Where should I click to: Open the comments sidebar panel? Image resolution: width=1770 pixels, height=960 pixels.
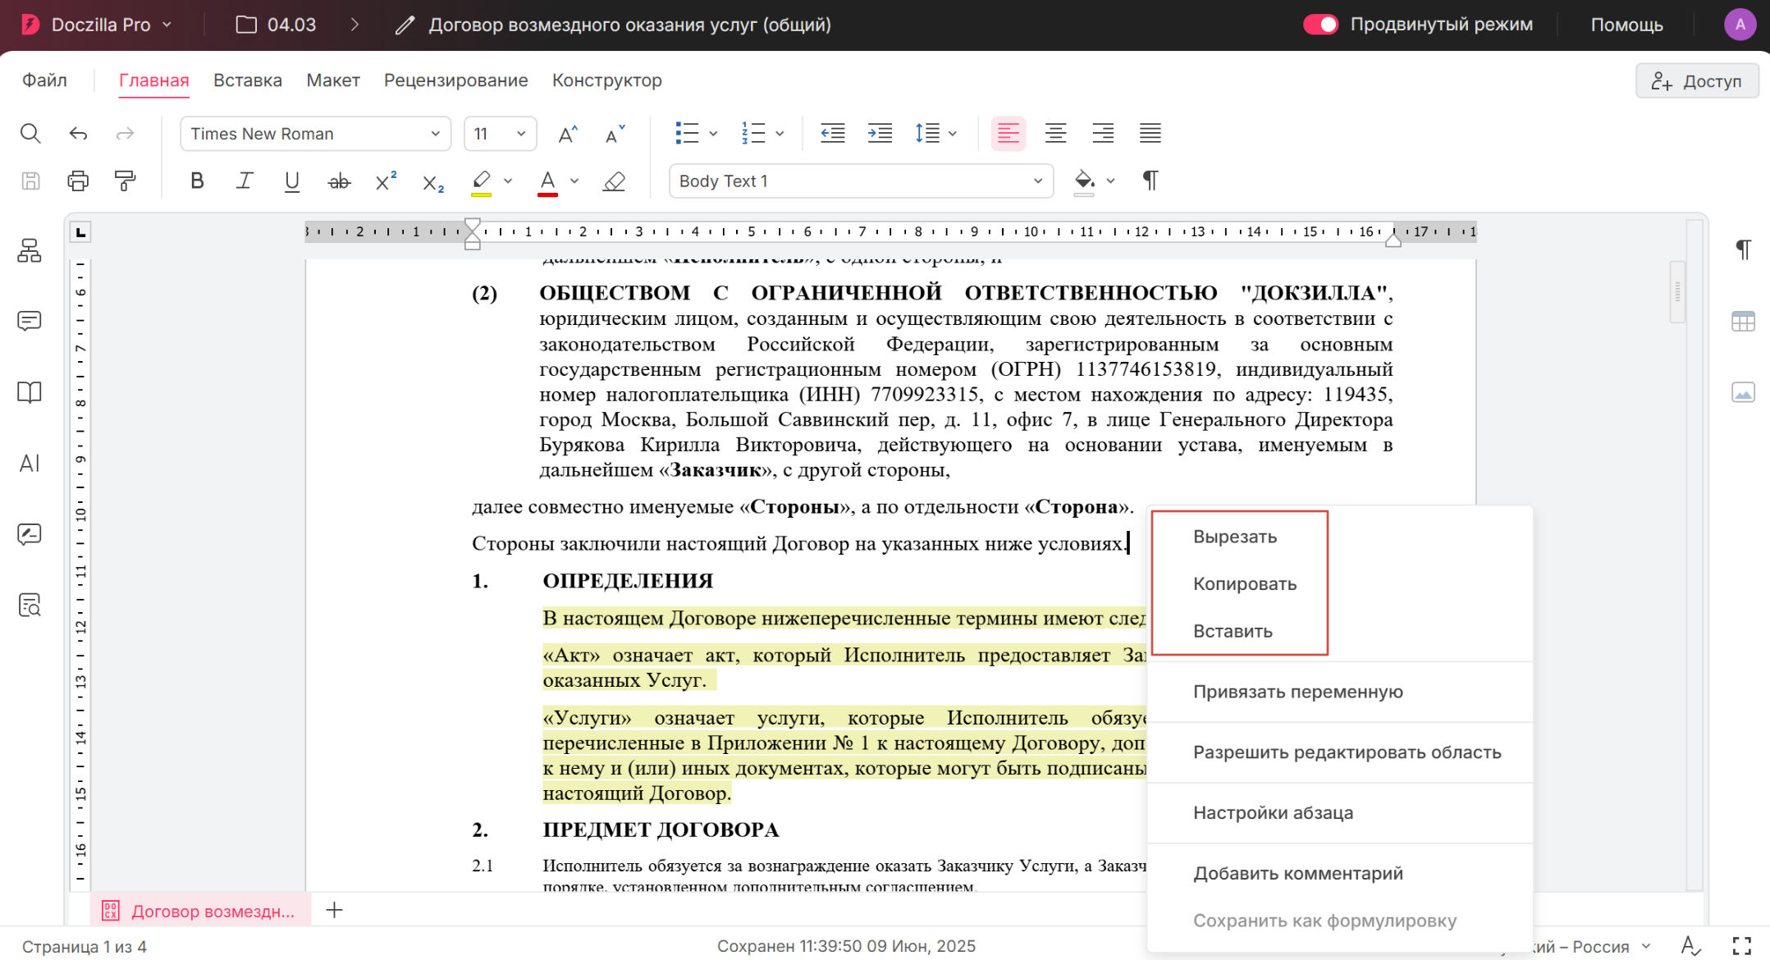coord(30,321)
